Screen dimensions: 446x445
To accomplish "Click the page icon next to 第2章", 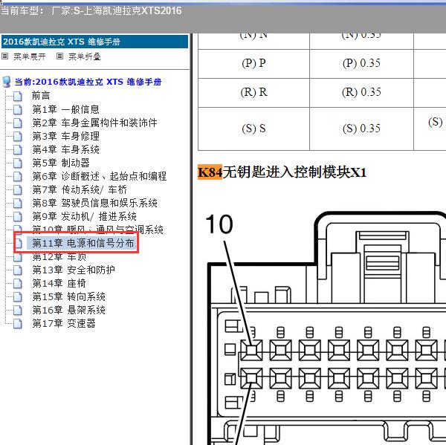I will pyautogui.click(x=18, y=123).
